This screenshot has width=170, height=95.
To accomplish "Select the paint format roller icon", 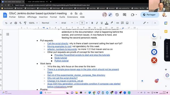I will (25, 23).
